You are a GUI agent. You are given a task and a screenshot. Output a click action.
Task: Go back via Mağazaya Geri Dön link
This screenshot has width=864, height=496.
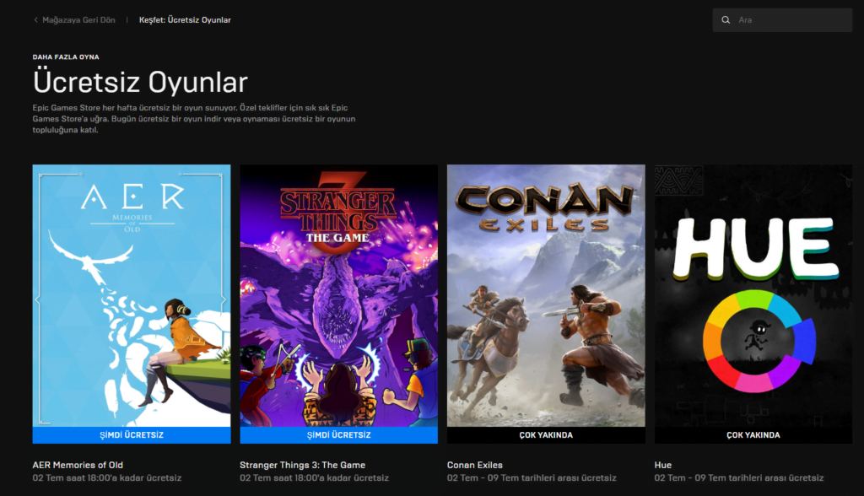coord(78,19)
